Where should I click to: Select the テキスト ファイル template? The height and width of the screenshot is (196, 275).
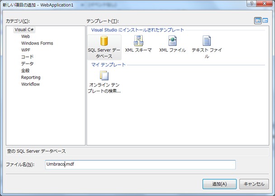(207, 47)
